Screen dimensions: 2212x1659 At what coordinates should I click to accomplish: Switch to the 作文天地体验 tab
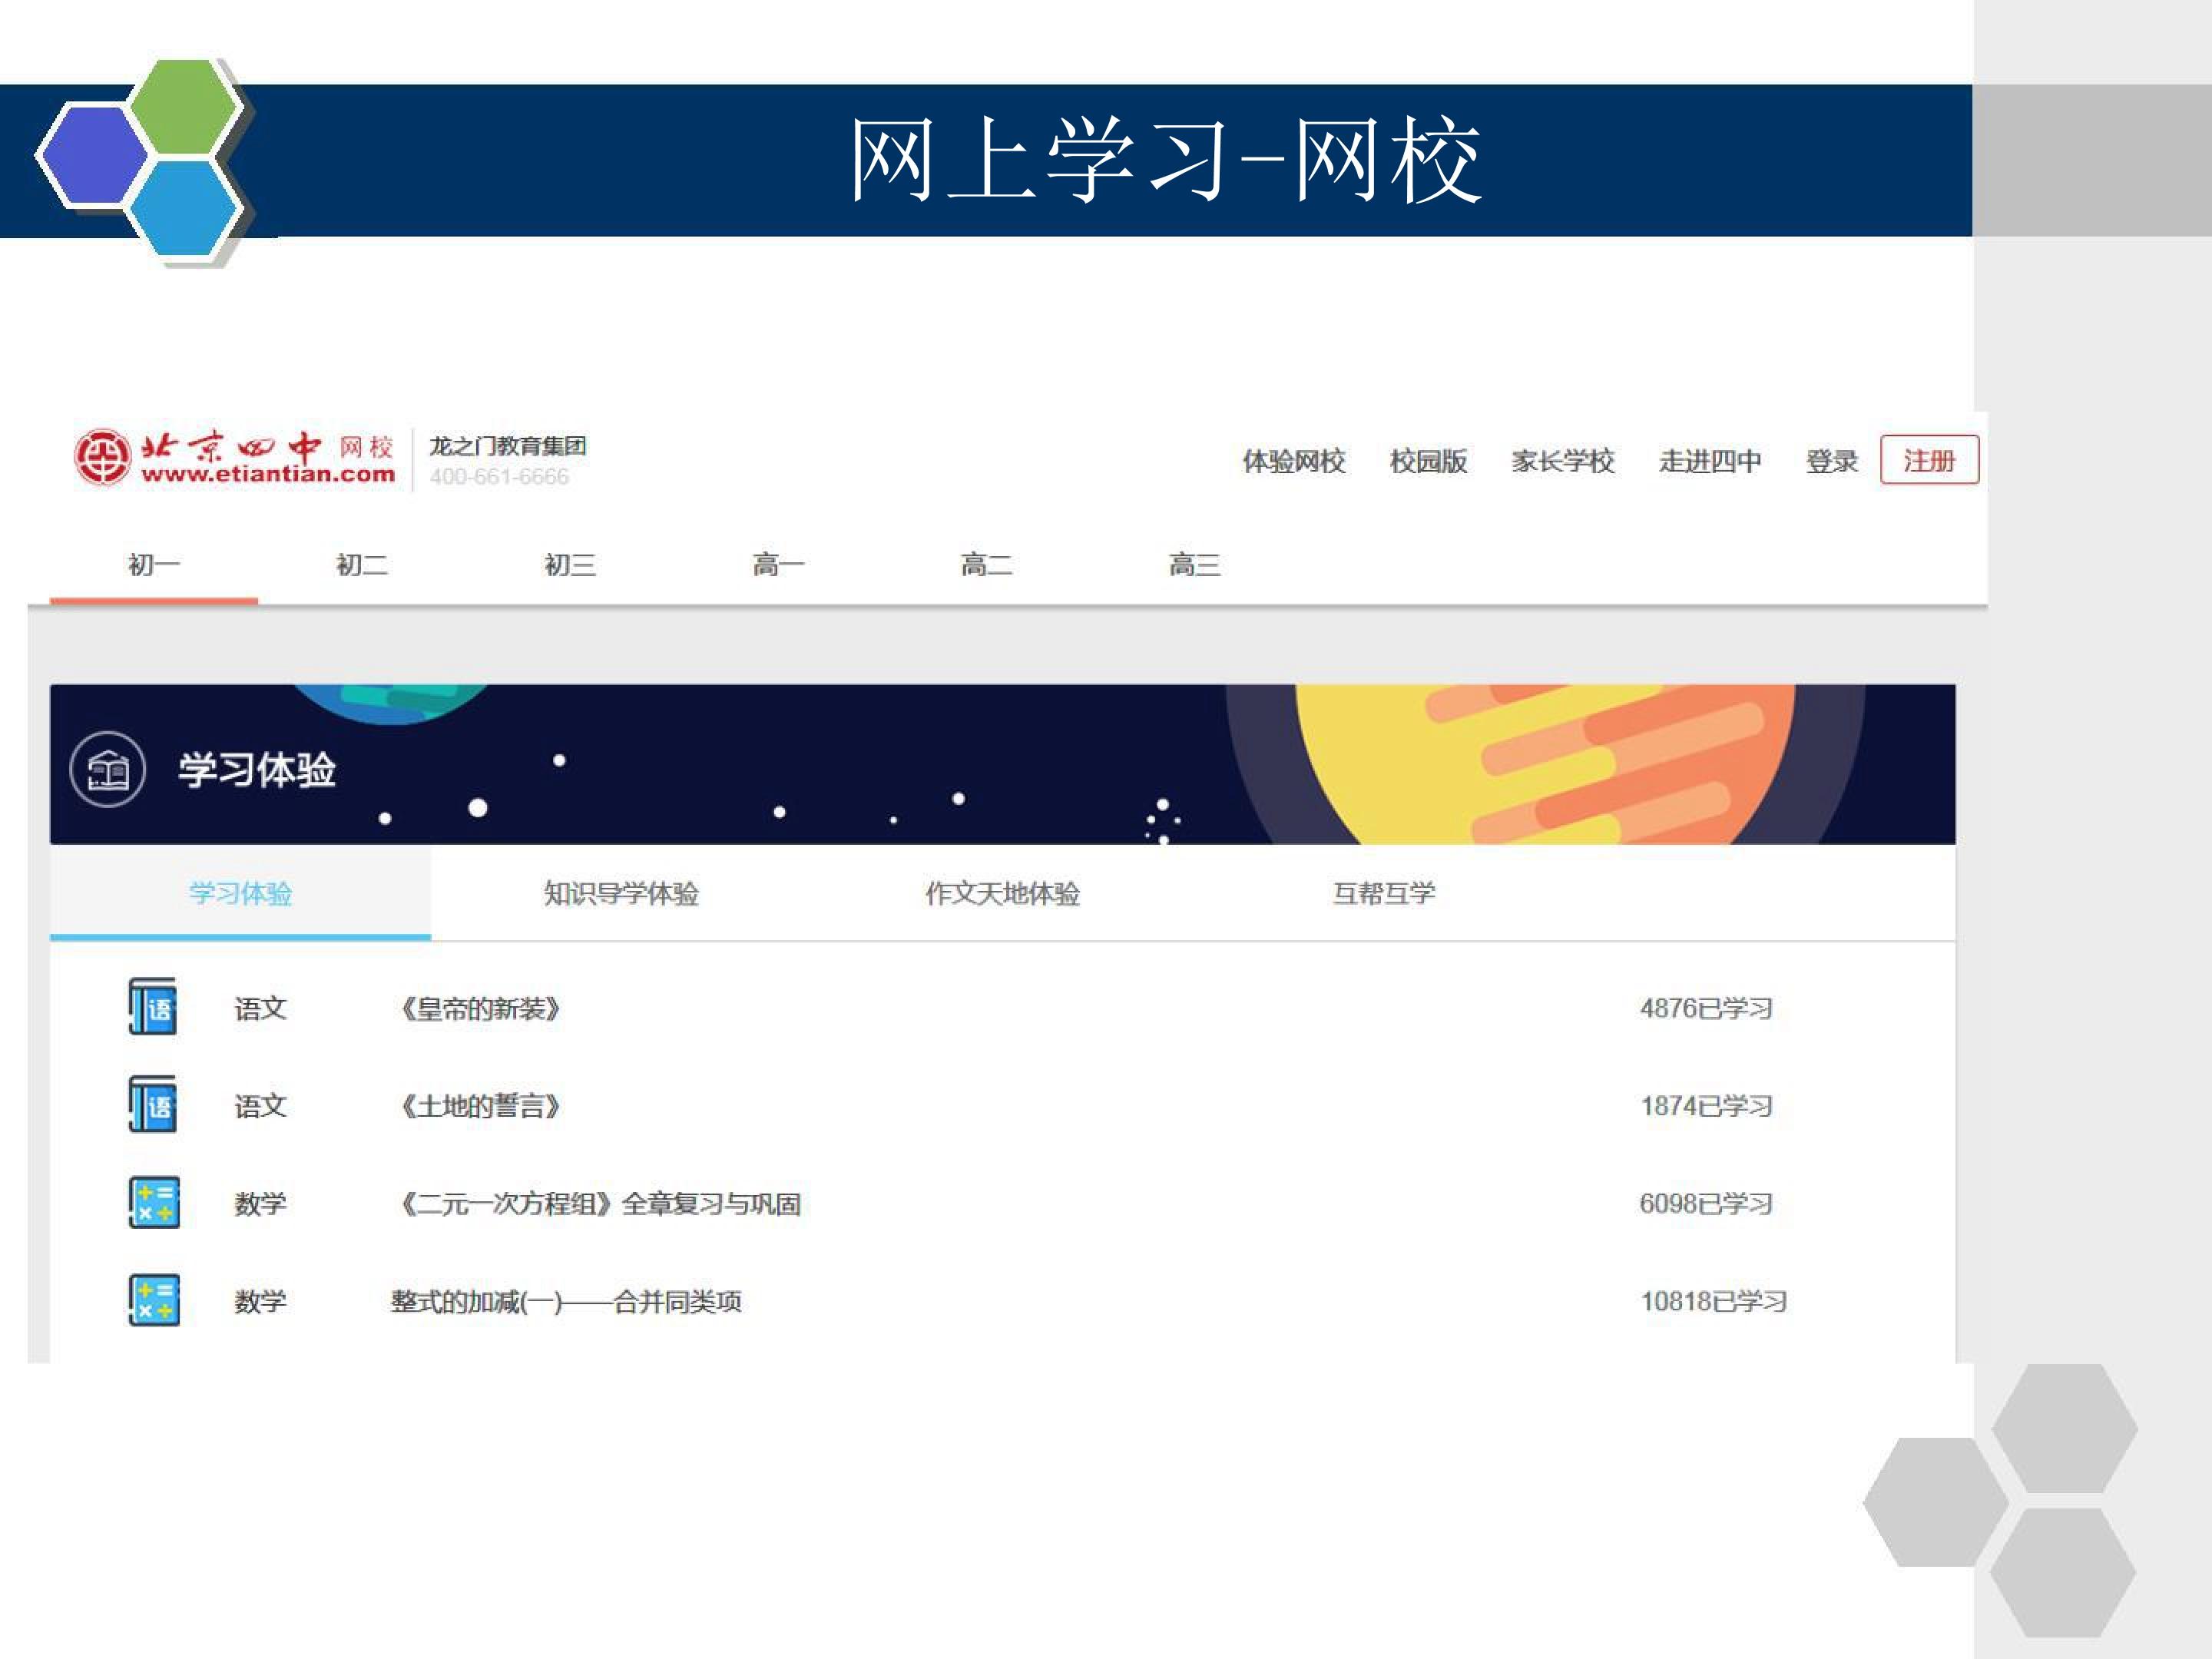(x=1002, y=893)
